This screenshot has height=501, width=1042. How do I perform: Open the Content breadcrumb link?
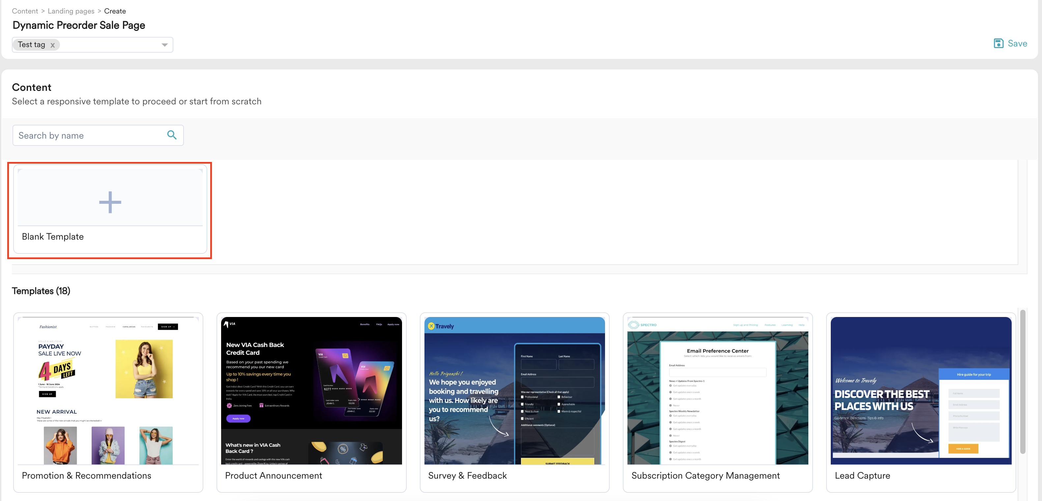coord(25,11)
